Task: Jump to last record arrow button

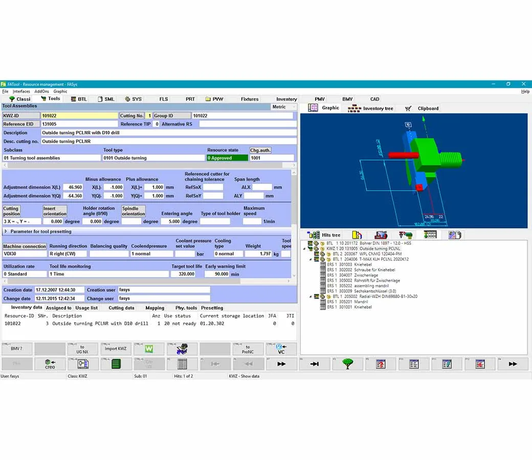Action: [x=314, y=364]
